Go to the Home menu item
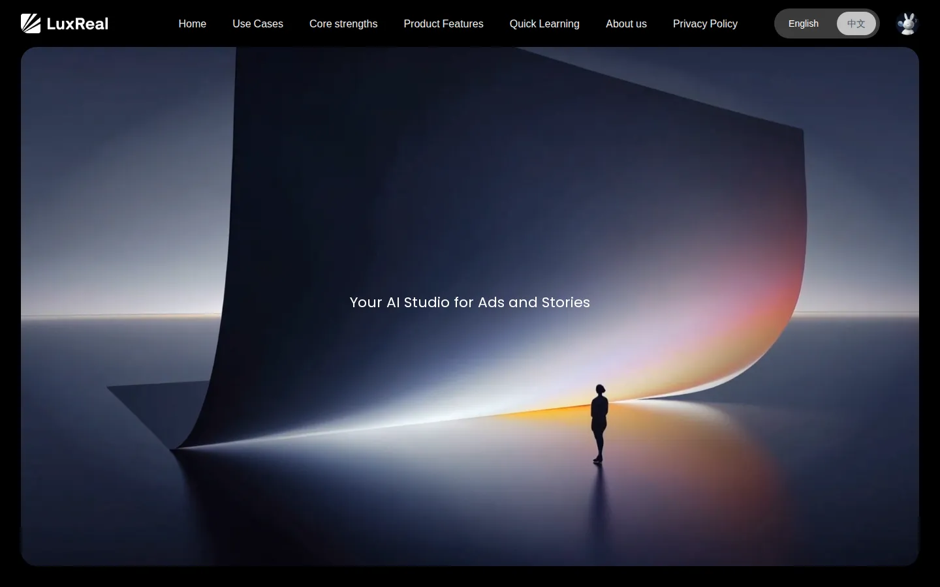 (193, 23)
